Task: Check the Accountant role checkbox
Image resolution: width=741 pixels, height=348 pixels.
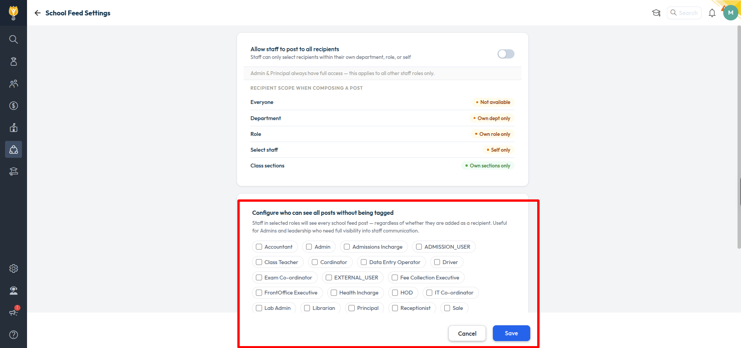Action: [x=259, y=247]
